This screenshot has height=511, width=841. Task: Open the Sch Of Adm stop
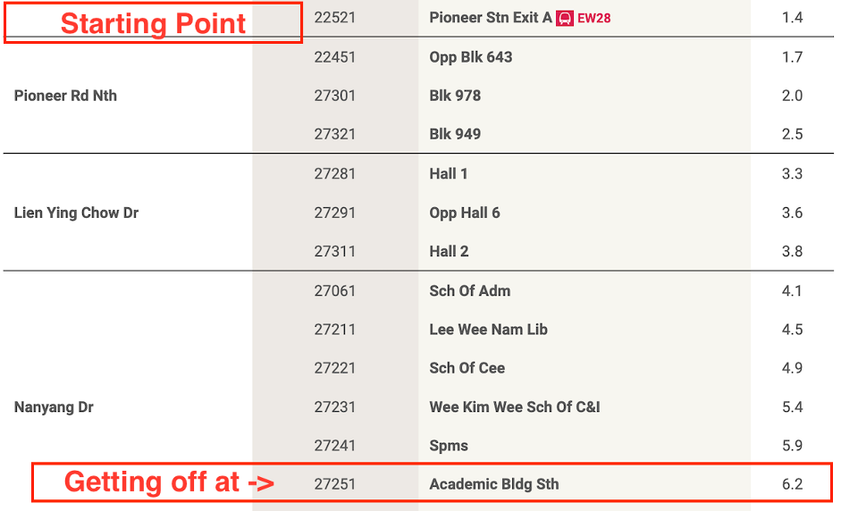(x=470, y=290)
